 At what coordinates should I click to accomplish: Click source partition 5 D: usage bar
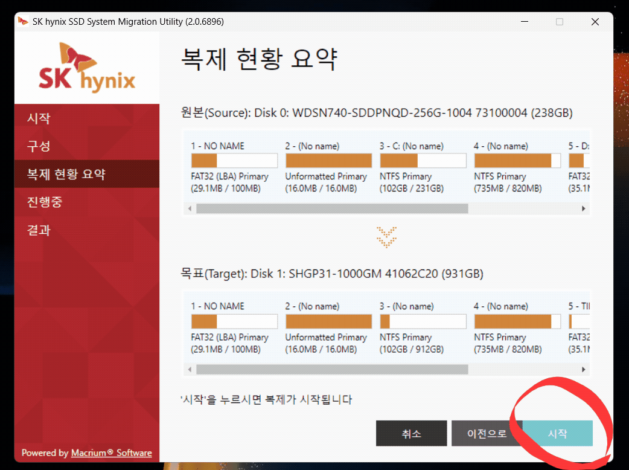point(579,161)
